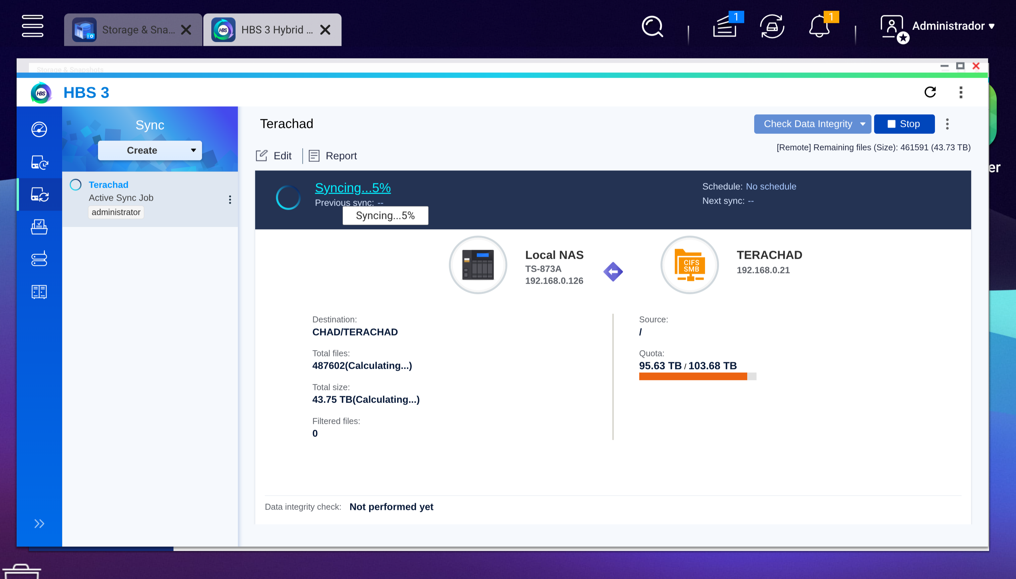Open the Sync sidebar icon
The height and width of the screenshot is (579, 1016).
[39, 194]
